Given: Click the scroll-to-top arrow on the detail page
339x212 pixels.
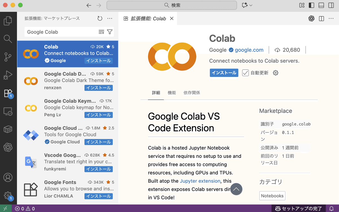Looking at the screenshot, I should (236, 189).
